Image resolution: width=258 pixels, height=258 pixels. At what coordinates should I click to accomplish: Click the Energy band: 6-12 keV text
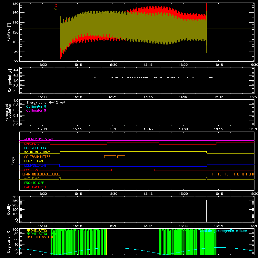coord(46,103)
